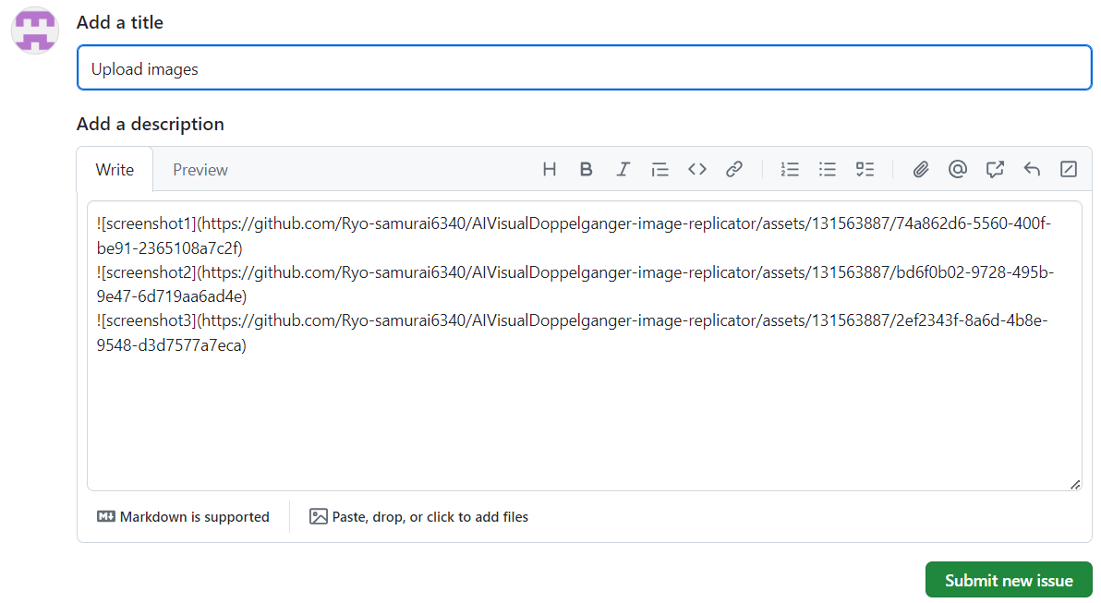1101x603 pixels.
Task: Open the slash commands icon
Action: tap(1069, 169)
